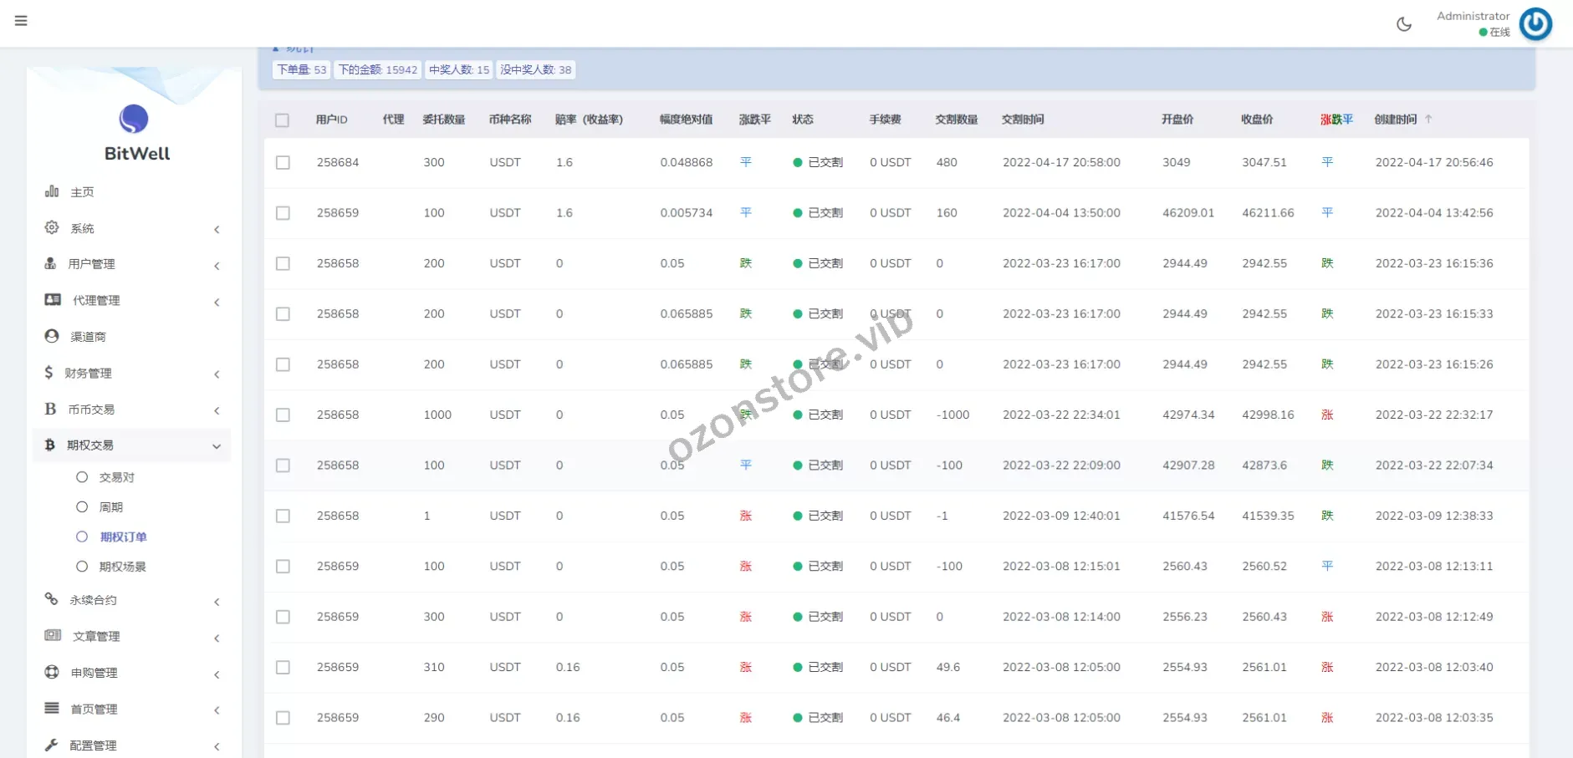Click the 永续合约 link icon
The height and width of the screenshot is (758, 1573).
[52, 599]
